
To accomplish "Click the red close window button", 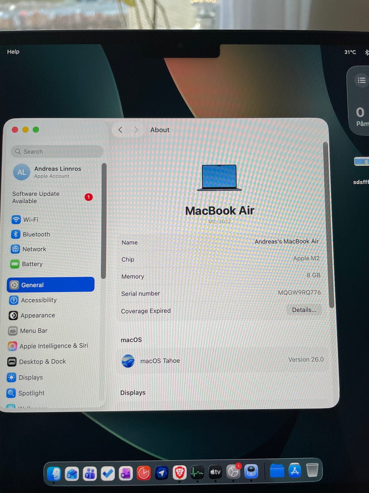I will [15, 130].
